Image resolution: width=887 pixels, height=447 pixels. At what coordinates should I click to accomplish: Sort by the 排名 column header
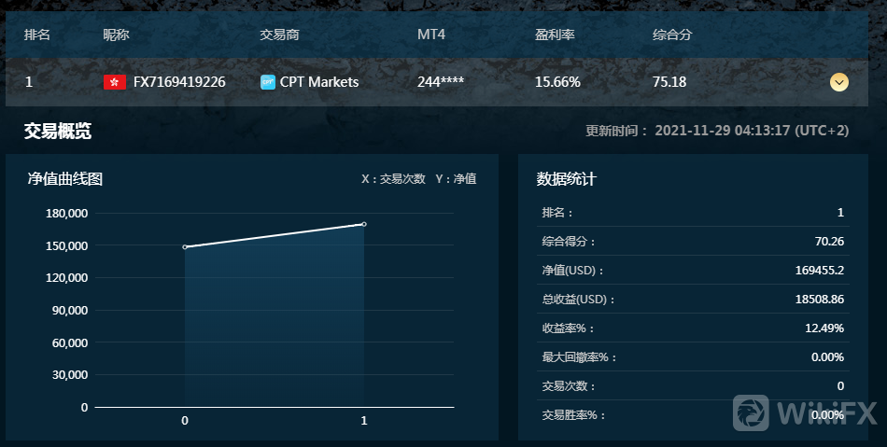coord(37,35)
